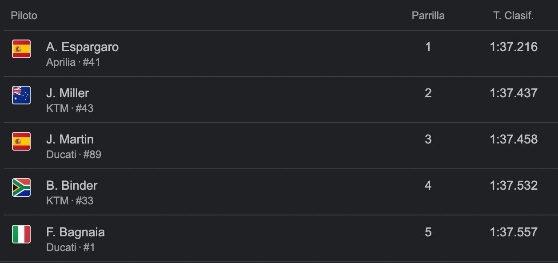
Task: Click the South African flag beside B. Binder
Action: pyautogui.click(x=21, y=187)
